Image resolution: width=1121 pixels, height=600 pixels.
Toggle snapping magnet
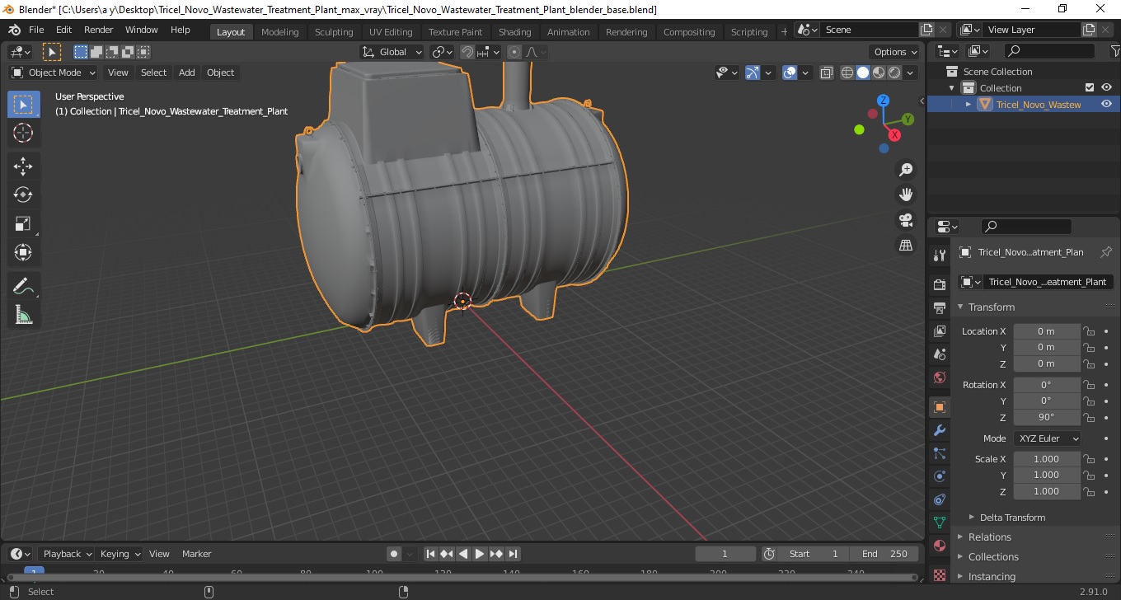(x=467, y=52)
